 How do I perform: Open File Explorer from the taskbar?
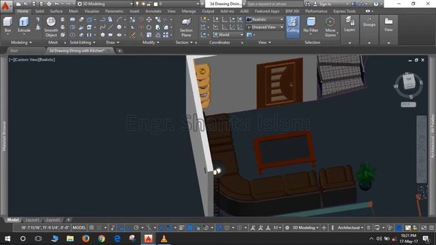70,239
